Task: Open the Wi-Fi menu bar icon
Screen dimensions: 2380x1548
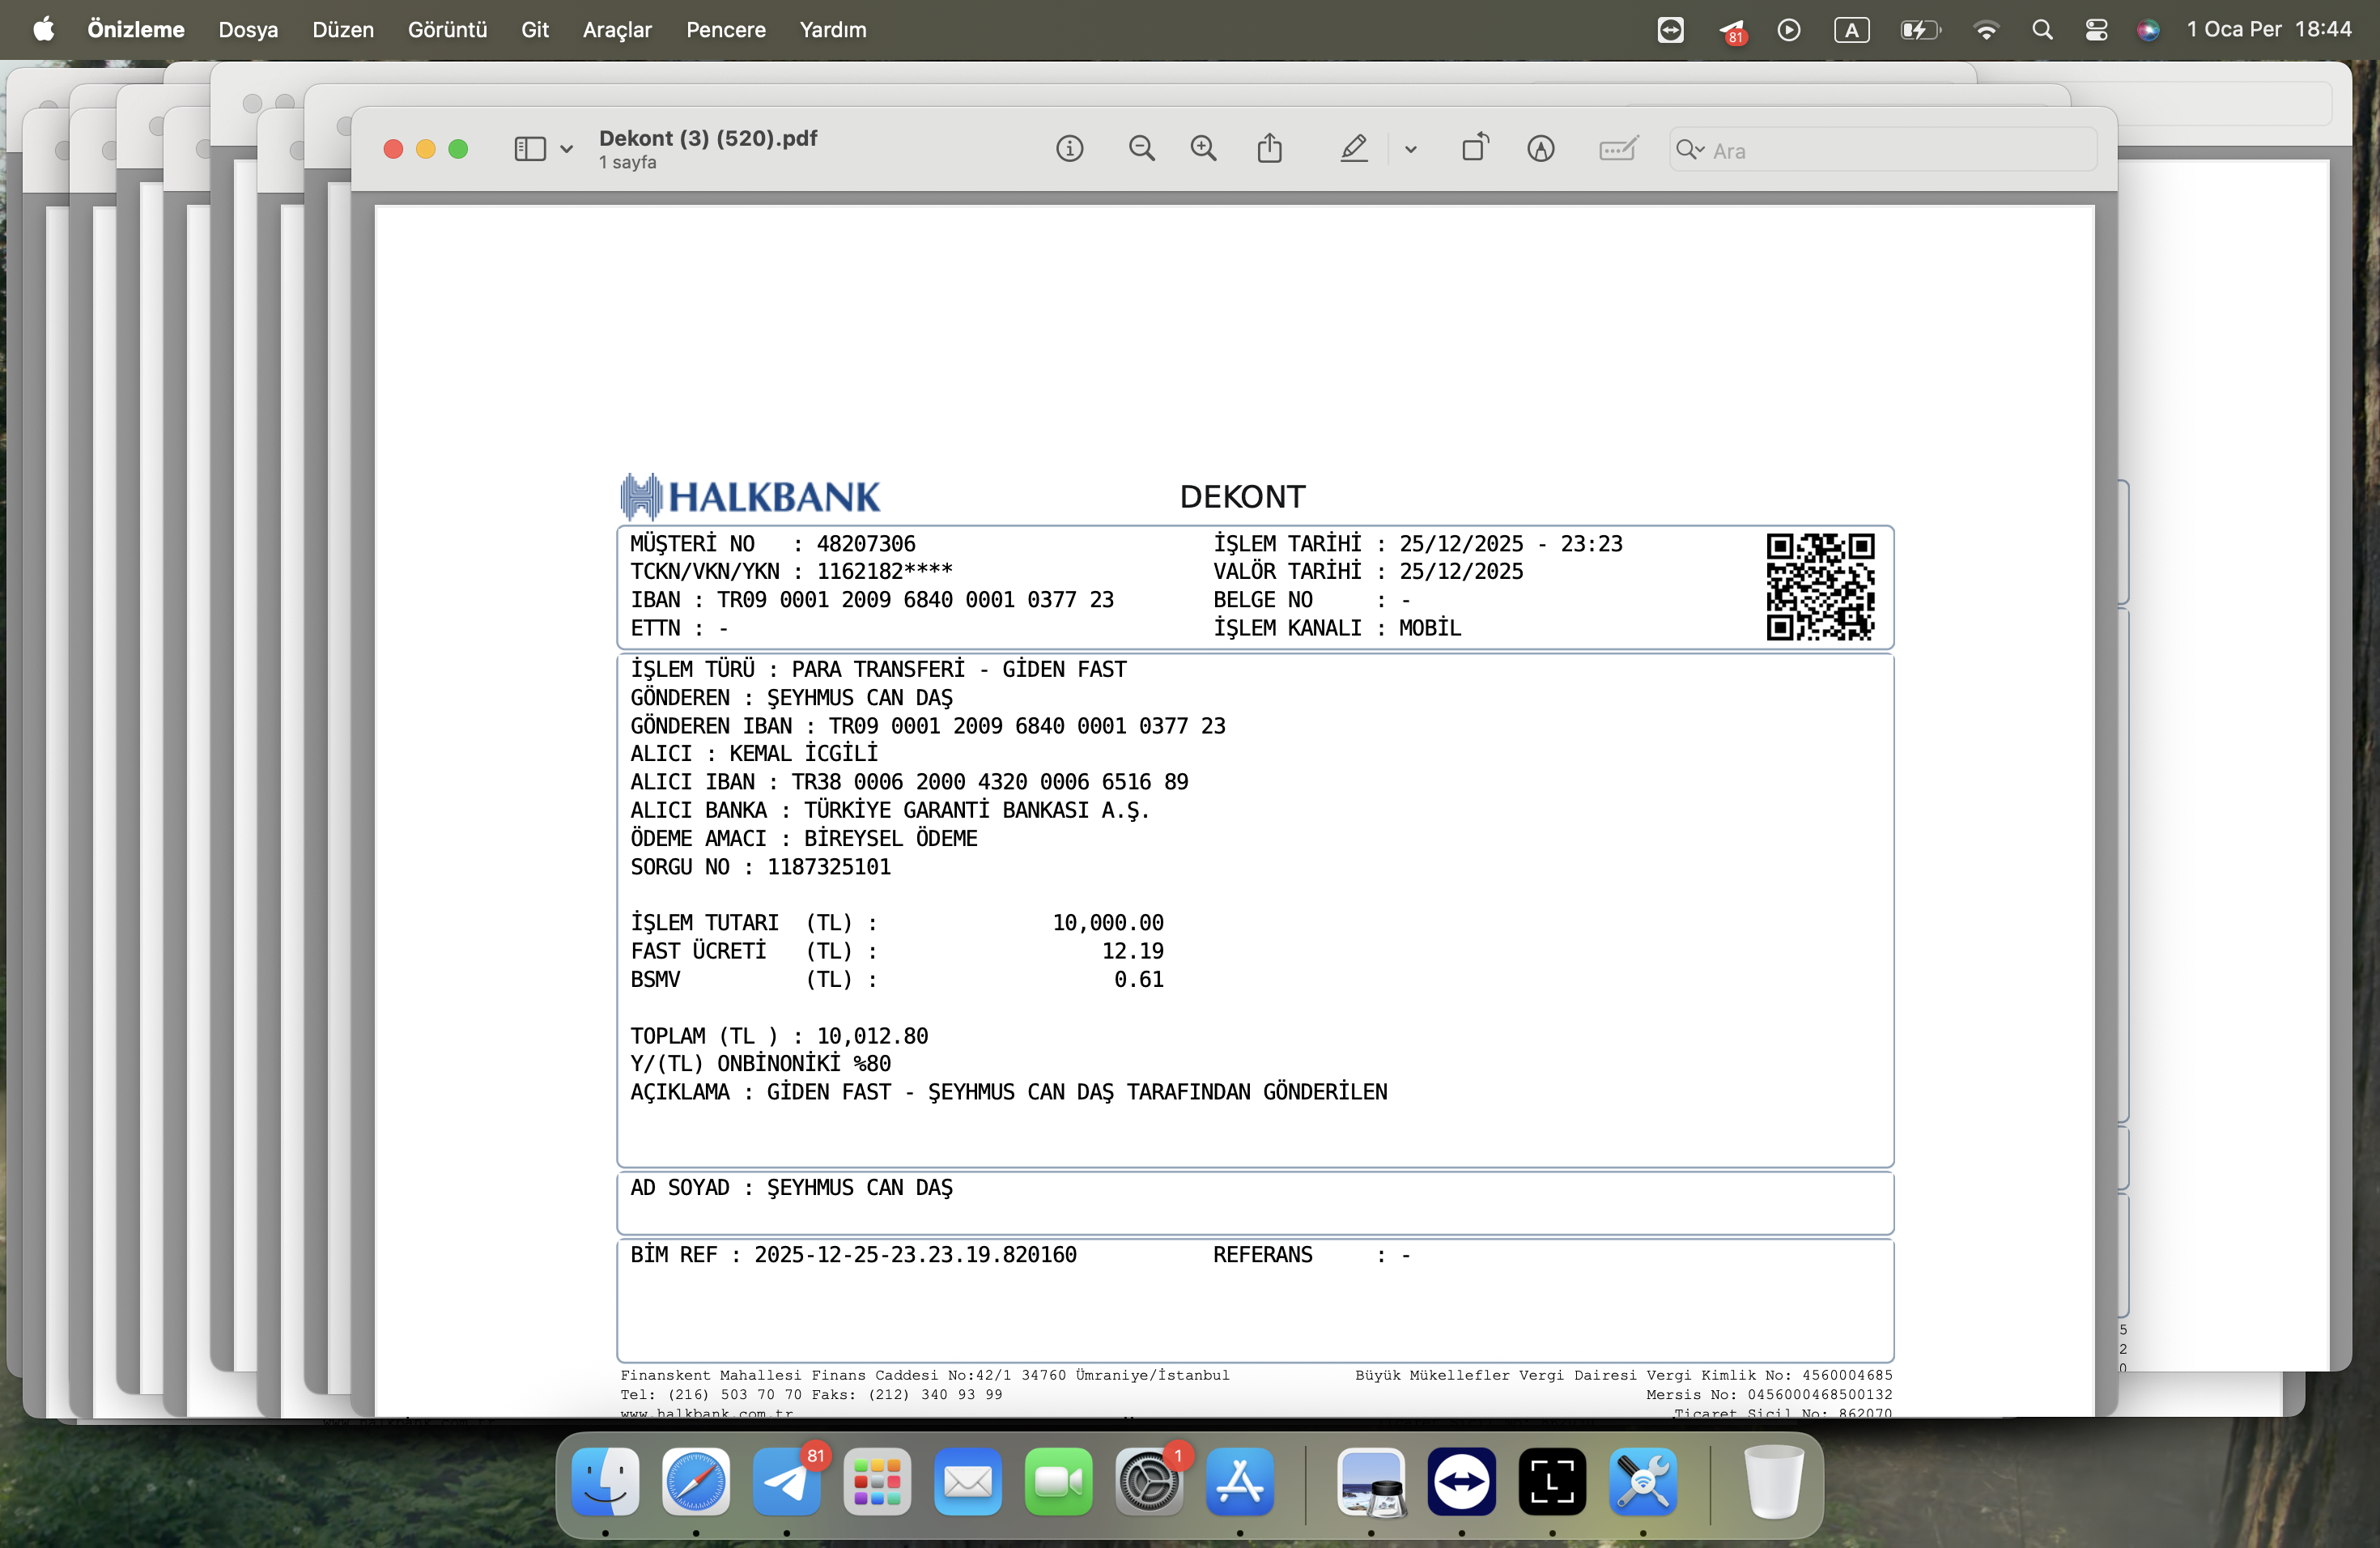Action: pos(1986,30)
